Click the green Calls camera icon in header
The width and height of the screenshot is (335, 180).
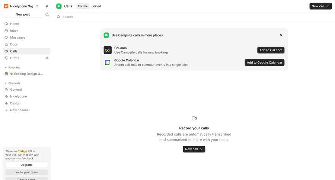click(x=59, y=6)
